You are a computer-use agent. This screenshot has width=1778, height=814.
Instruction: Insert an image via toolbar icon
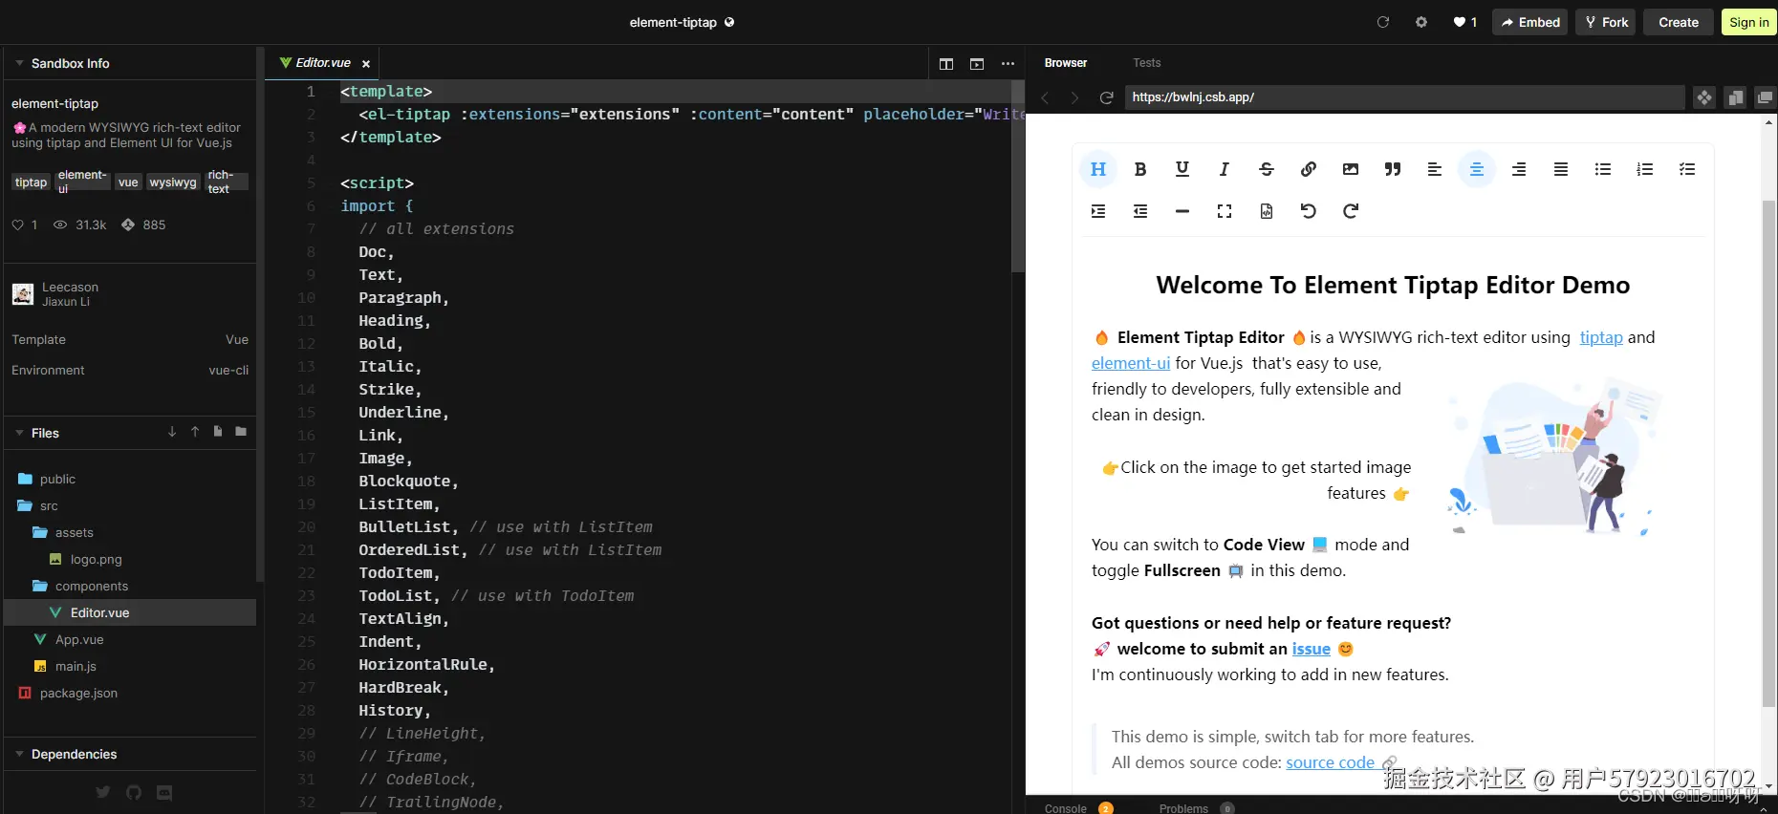[1351, 169]
